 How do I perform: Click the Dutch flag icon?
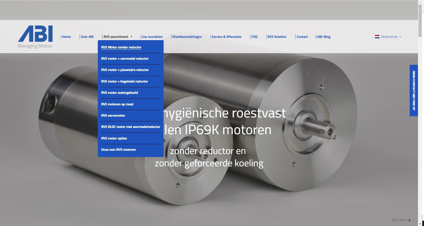(377, 37)
